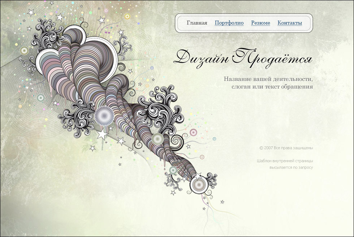Select the line 'слоган или текст обращения'
354x237 pixels.
pos(272,87)
